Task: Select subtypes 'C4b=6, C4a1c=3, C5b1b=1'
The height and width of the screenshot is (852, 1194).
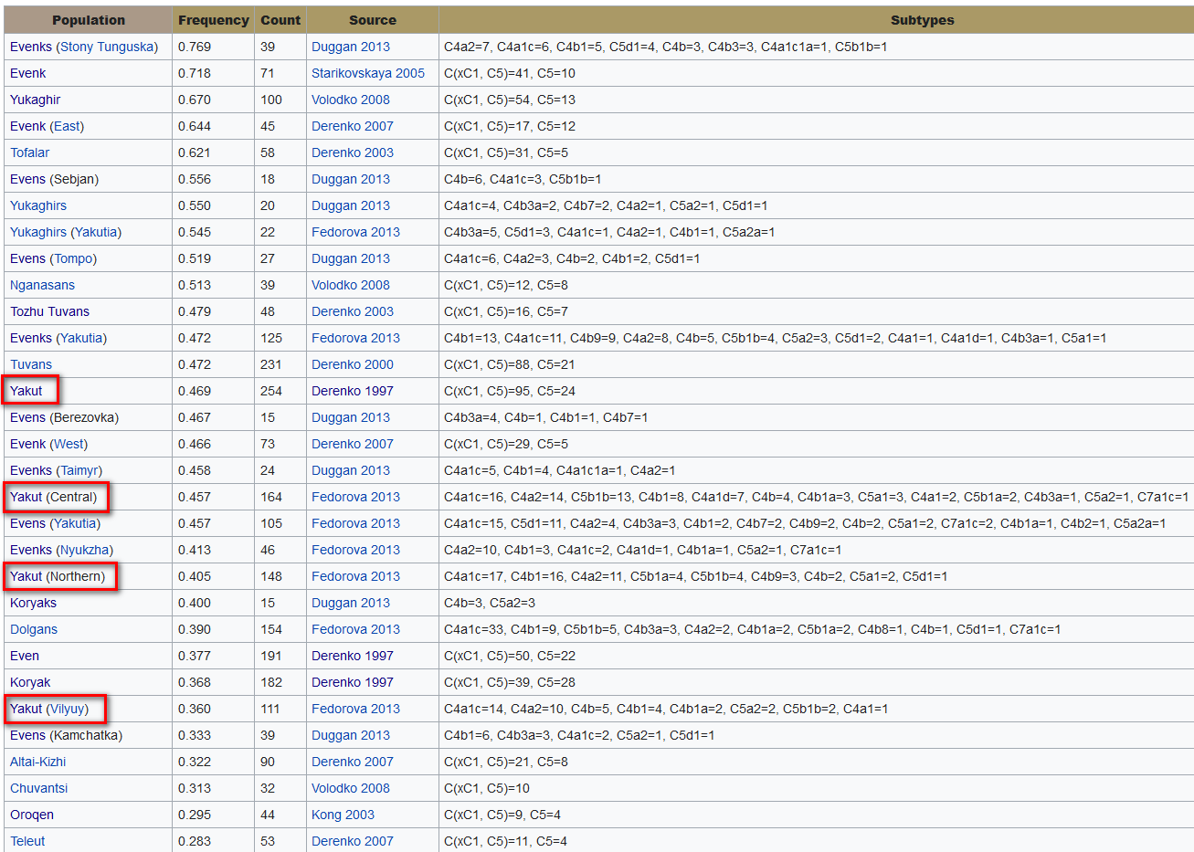Action: [523, 179]
